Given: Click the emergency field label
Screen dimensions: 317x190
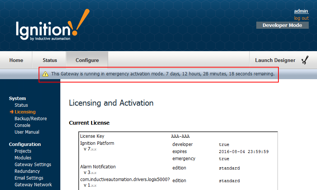Looking at the screenshot, I should pyautogui.click(x=184, y=159).
